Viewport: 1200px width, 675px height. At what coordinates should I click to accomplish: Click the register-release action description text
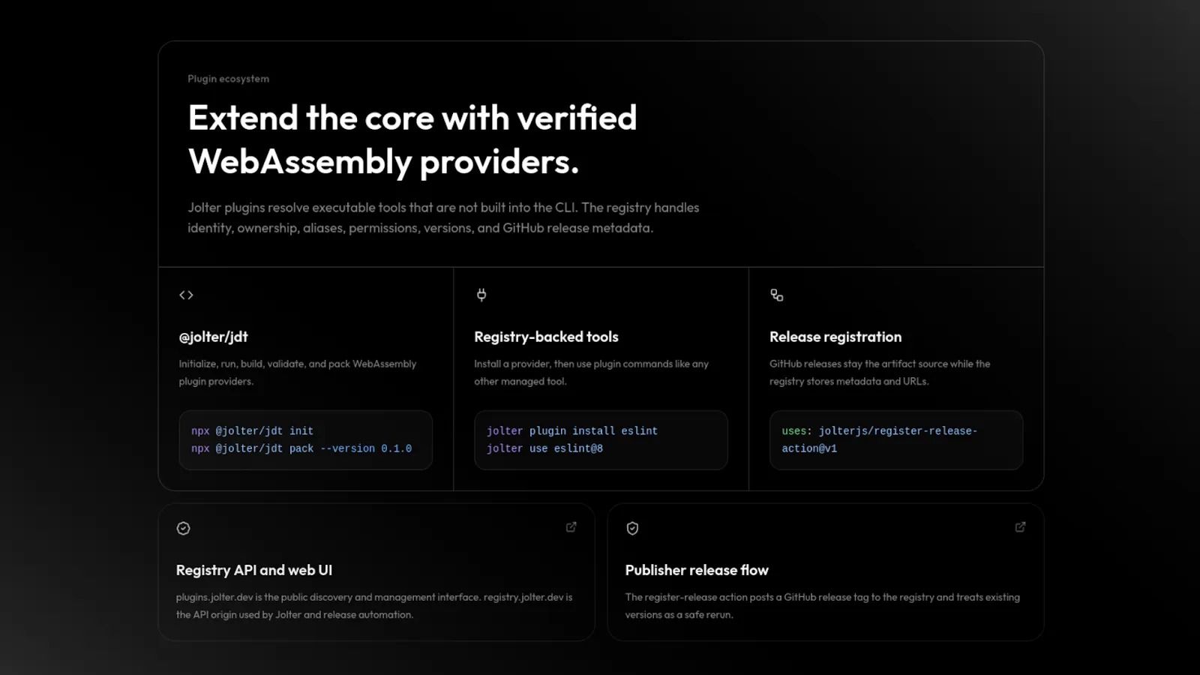pyautogui.click(x=823, y=606)
